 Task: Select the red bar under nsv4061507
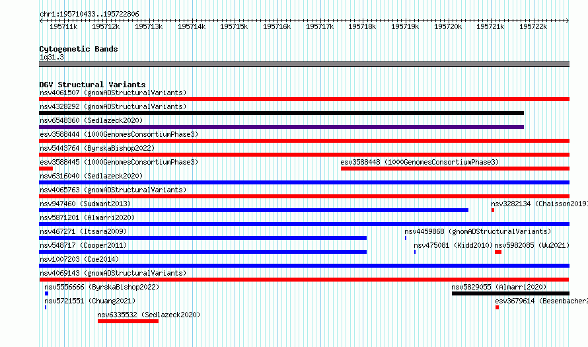pyautogui.click(x=304, y=99)
